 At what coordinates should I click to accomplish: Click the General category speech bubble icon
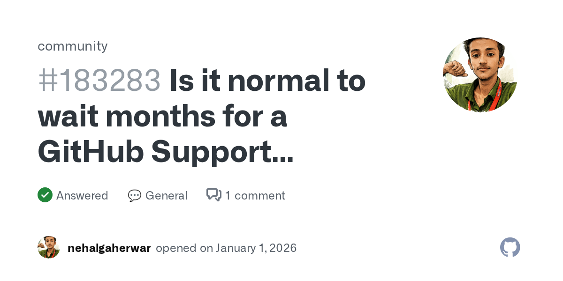click(x=135, y=195)
